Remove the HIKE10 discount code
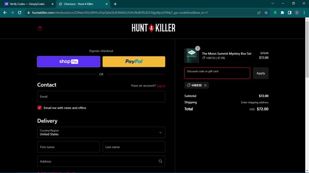Screen dimensions: 309x173 [x=205, y=86]
